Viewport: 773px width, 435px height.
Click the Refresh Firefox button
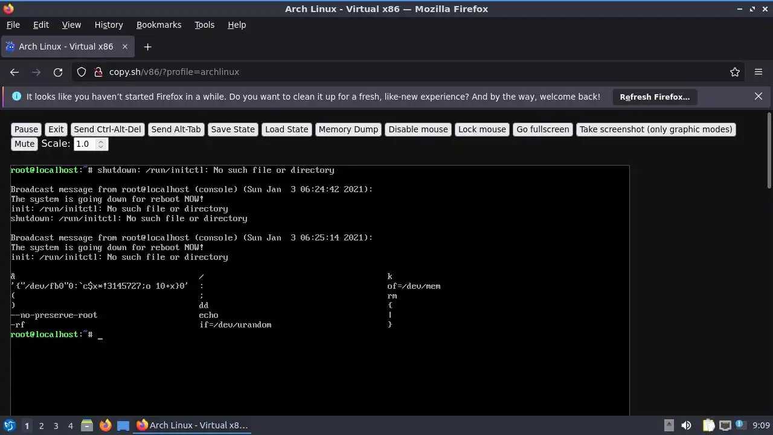point(655,97)
